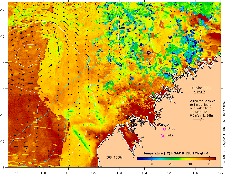Click the '21:56Z' time text

[x=200, y=92]
